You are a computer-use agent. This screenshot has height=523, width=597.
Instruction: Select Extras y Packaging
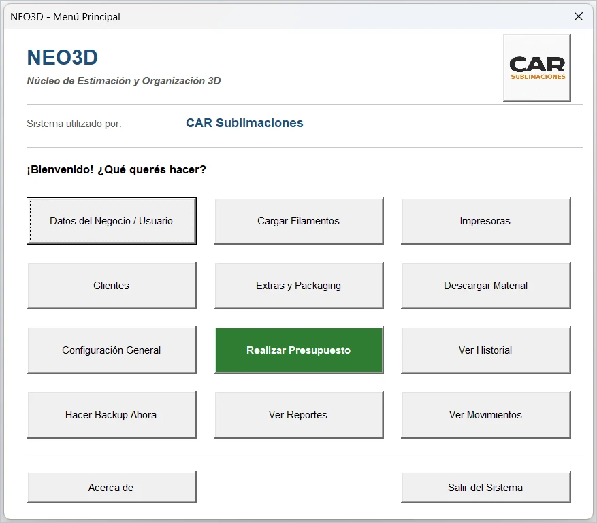pyautogui.click(x=298, y=286)
